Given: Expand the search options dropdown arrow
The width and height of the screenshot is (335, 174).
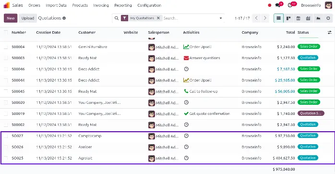Looking at the screenshot, I should coord(221,18).
